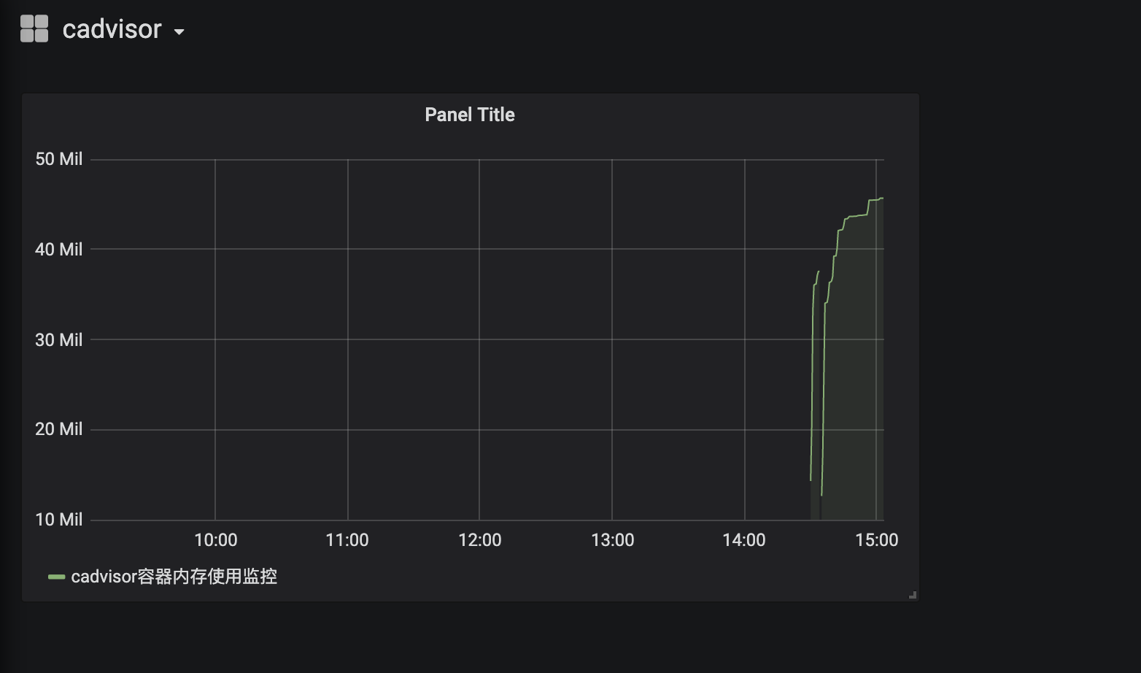Click the 30 Mil y-axis label
Screen dimensions: 1141x673
(58, 340)
